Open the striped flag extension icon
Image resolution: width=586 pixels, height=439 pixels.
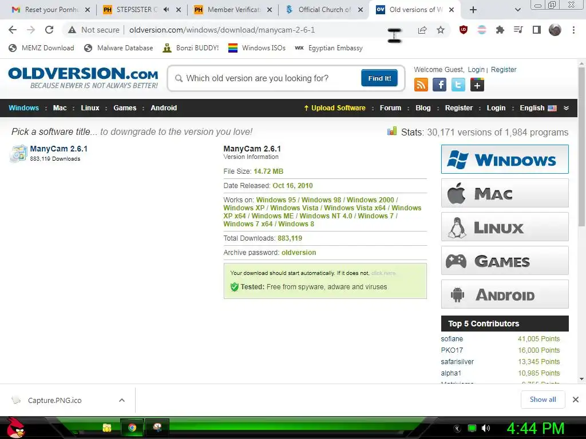coord(482,30)
